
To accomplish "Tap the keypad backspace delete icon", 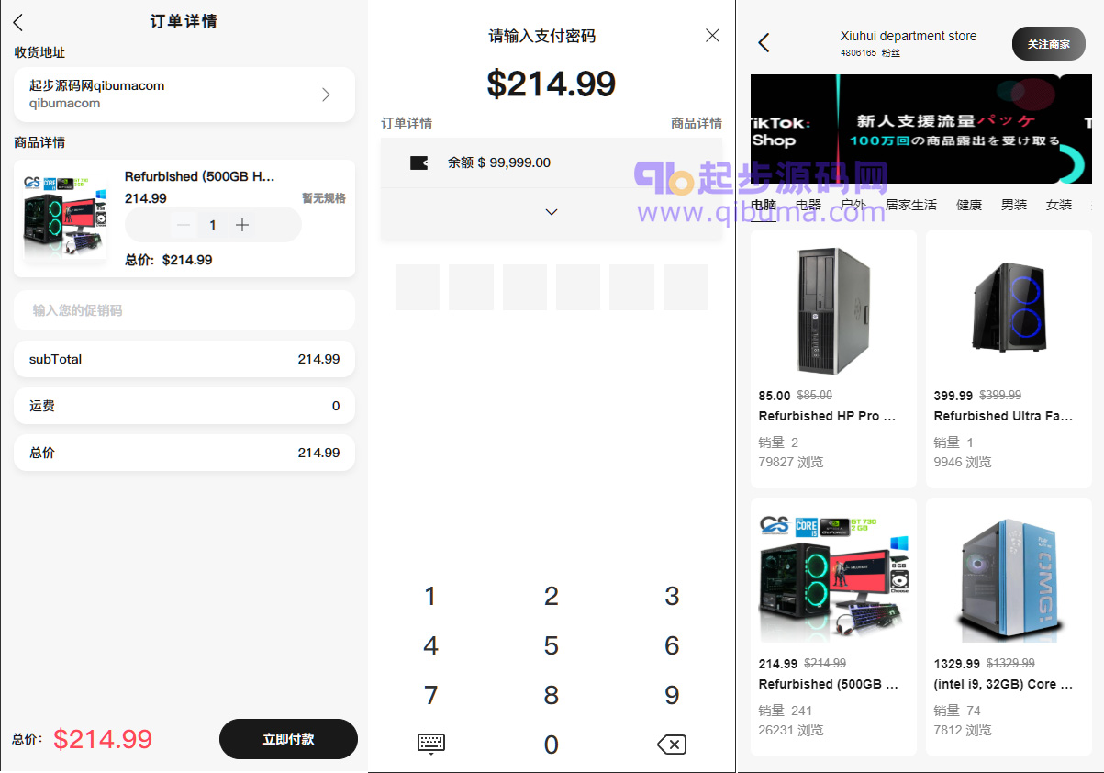I will (x=672, y=745).
